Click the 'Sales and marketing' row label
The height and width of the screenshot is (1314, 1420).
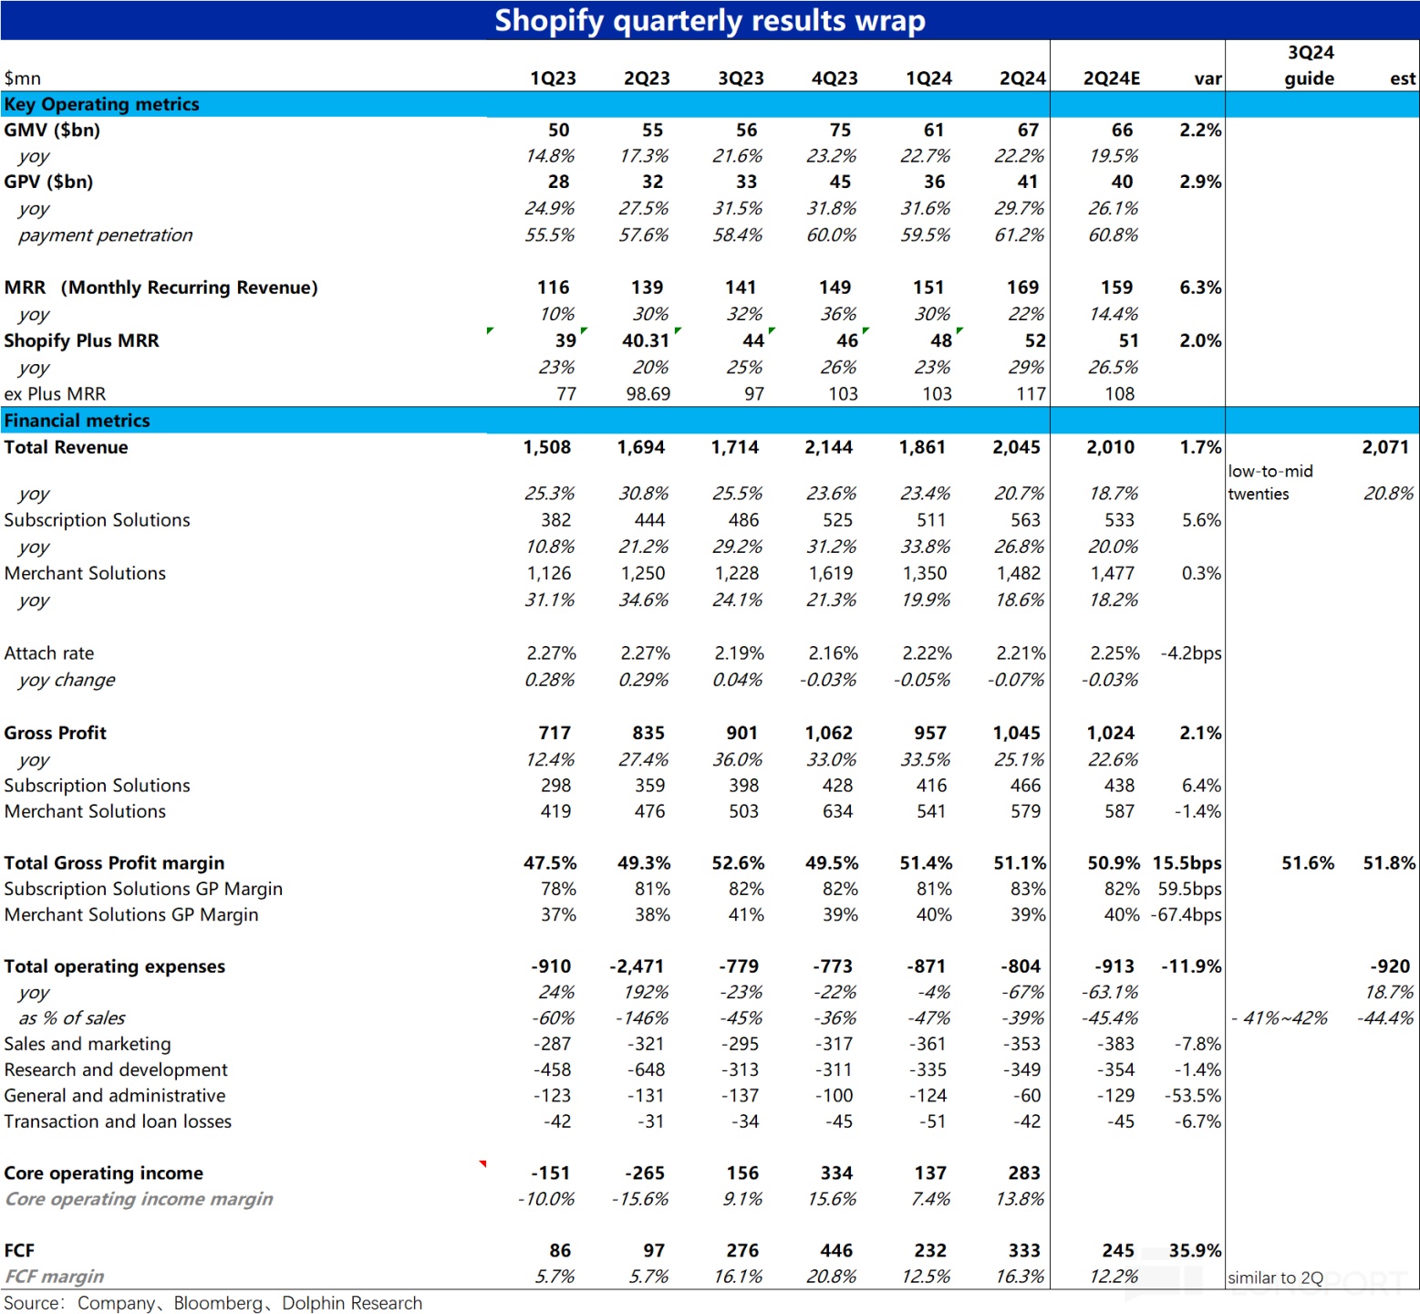pyautogui.click(x=88, y=1044)
